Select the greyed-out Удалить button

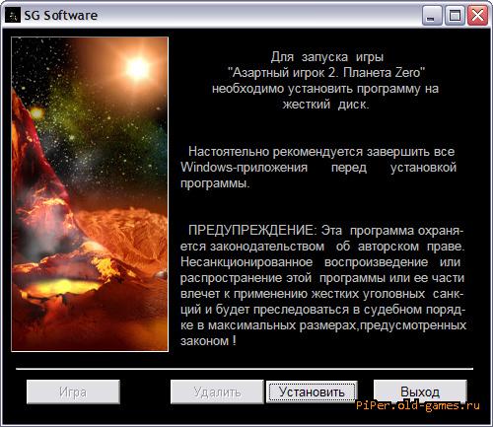[217, 391]
